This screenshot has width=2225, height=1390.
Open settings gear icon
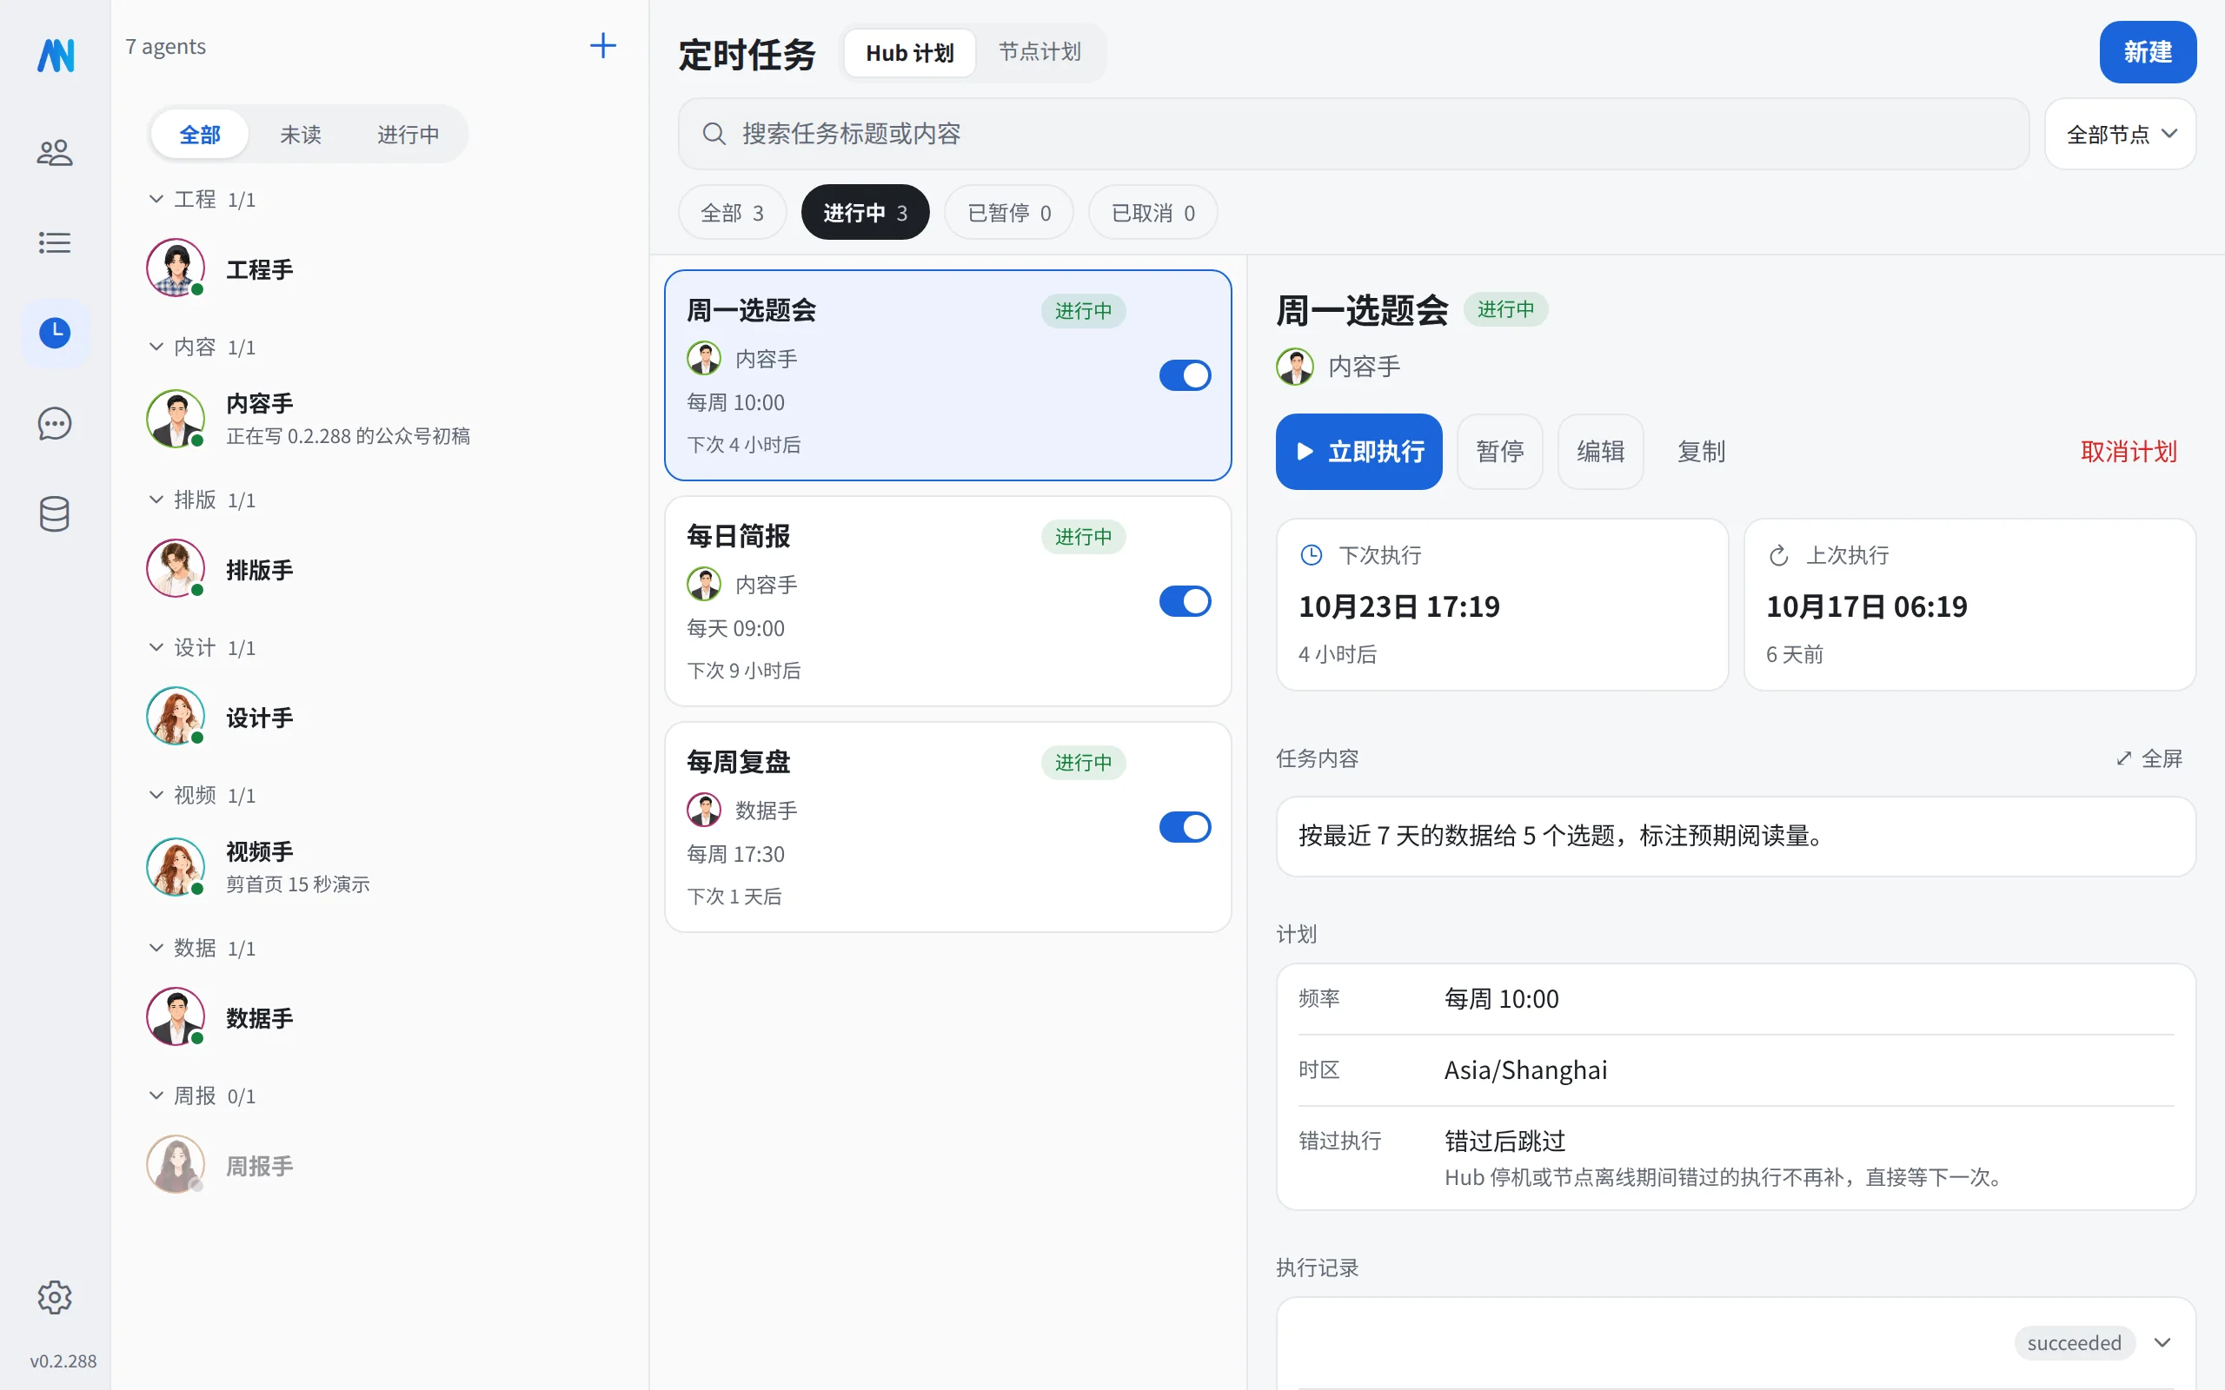[54, 1297]
